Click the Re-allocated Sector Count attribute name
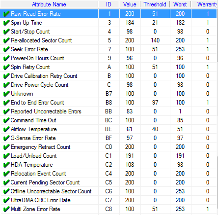 click(41, 40)
